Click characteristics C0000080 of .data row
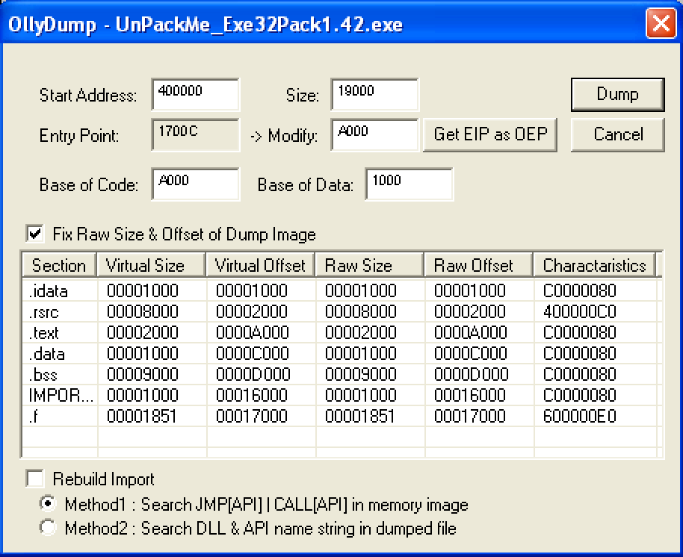The height and width of the screenshot is (557, 683). click(580, 353)
